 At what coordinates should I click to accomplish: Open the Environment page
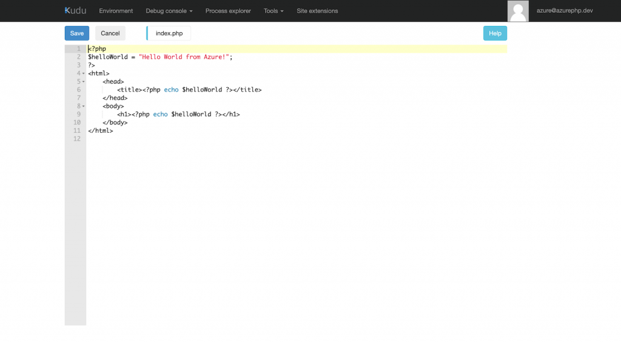pyautogui.click(x=116, y=11)
